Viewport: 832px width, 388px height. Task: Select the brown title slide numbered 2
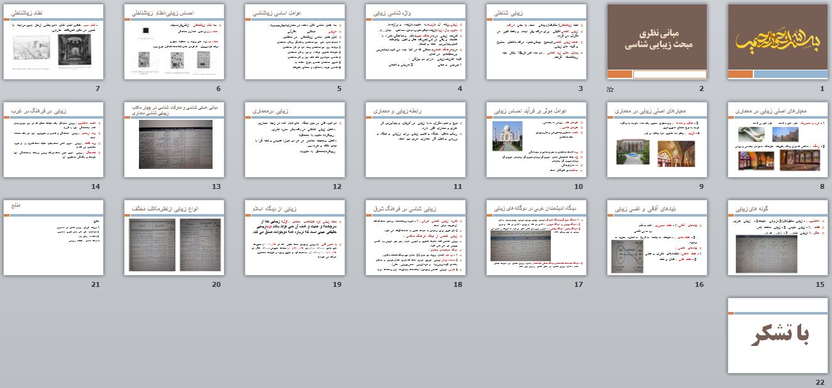(x=657, y=41)
